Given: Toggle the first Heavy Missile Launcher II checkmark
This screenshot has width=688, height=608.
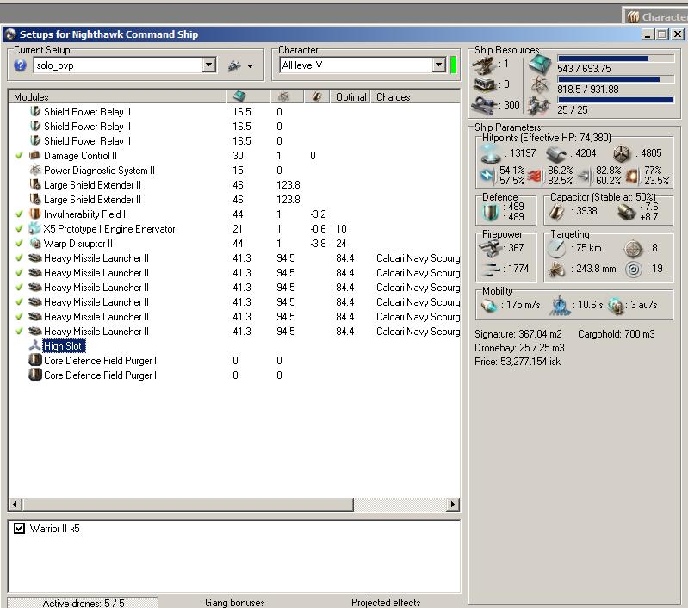Looking at the screenshot, I should point(19,258).
